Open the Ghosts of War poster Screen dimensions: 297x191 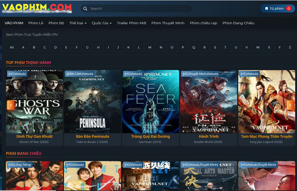point(35,102)
